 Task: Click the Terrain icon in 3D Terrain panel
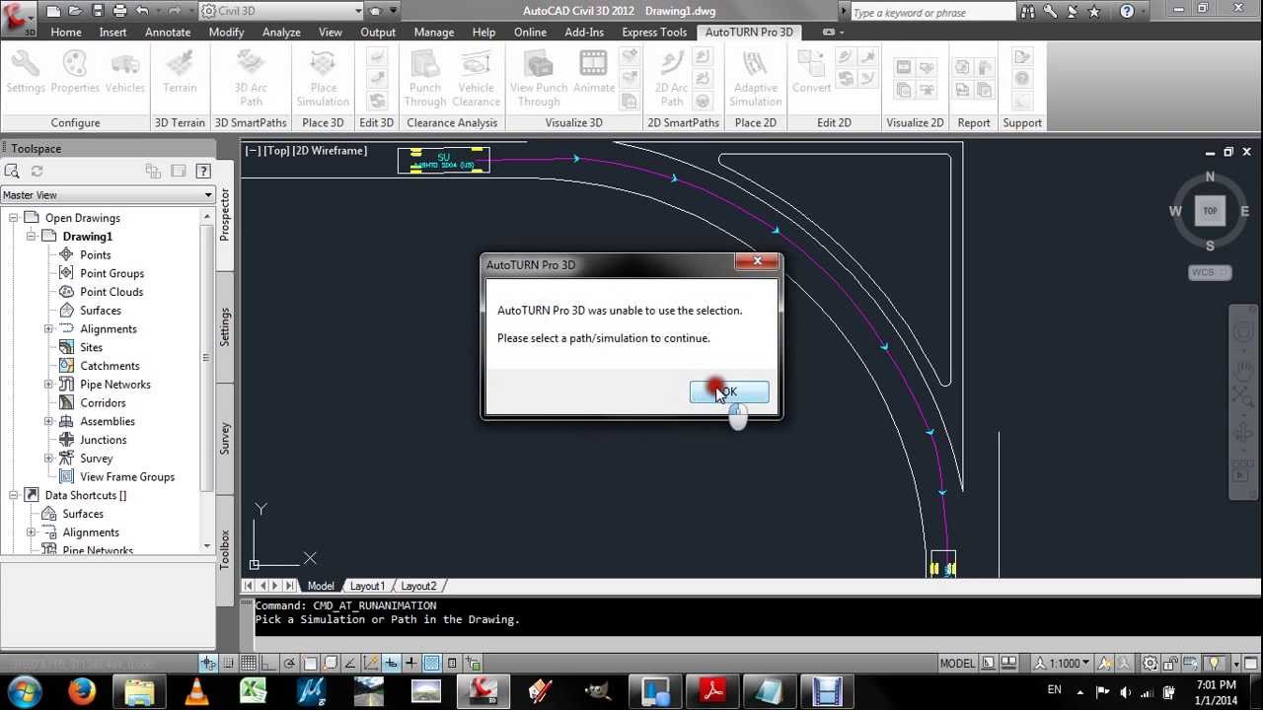pyautogui.click(x=180, y=71)
